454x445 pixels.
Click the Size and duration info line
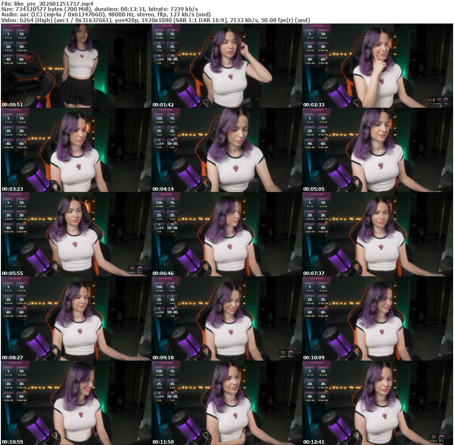pos(100,9)
